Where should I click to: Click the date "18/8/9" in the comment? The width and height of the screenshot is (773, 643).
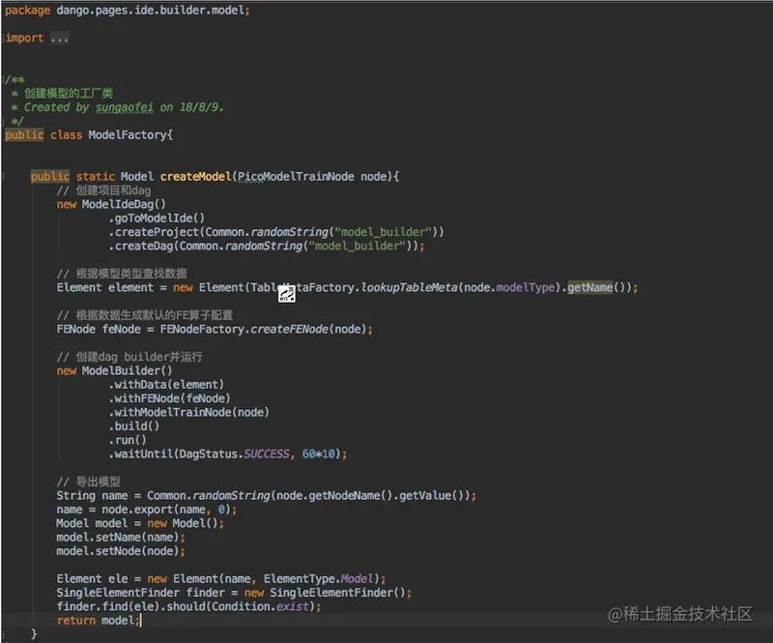(199, 107)
